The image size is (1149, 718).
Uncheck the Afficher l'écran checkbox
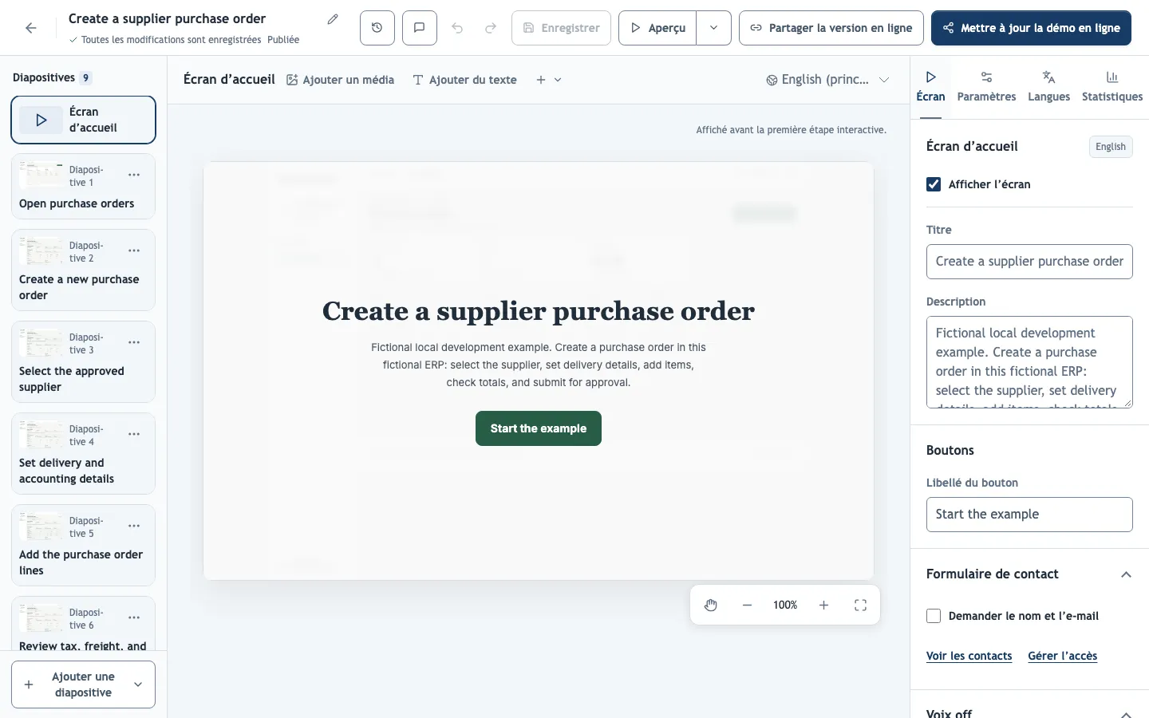pos(934,184)
